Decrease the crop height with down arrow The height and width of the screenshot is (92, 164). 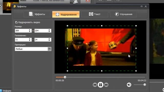point(49,31)
